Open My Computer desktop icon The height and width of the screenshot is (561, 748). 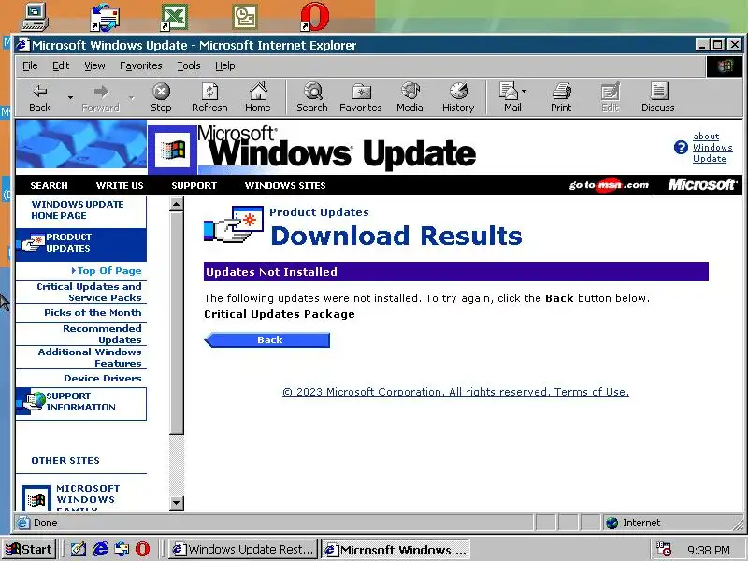(35, 16)
